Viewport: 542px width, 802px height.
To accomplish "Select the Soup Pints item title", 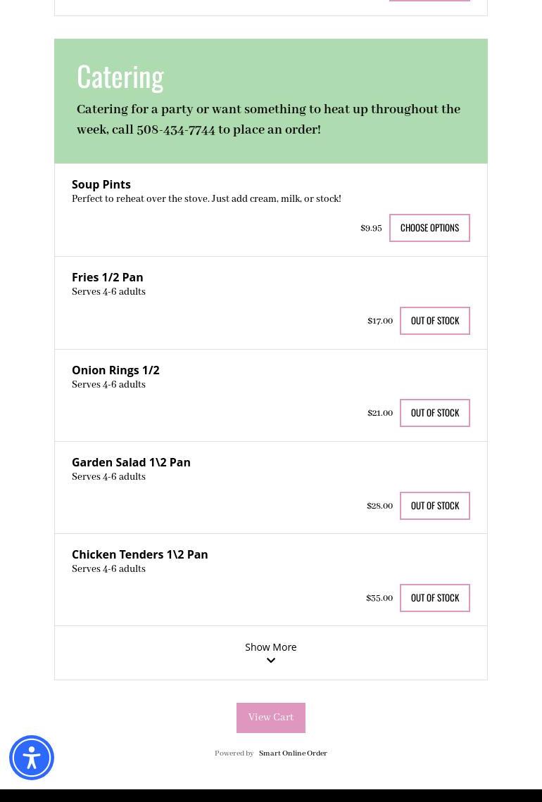I will pos(101,184).
